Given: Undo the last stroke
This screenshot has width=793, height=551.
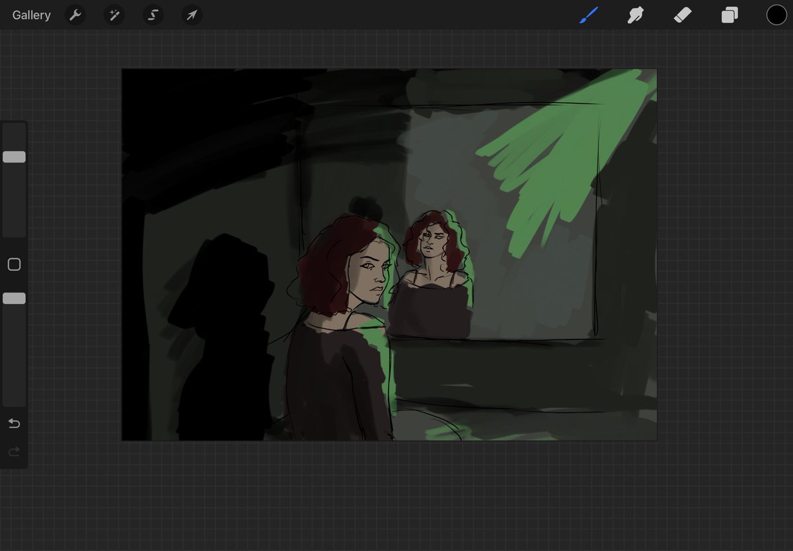Looking at the screenshot, I should tap(14, 423).
